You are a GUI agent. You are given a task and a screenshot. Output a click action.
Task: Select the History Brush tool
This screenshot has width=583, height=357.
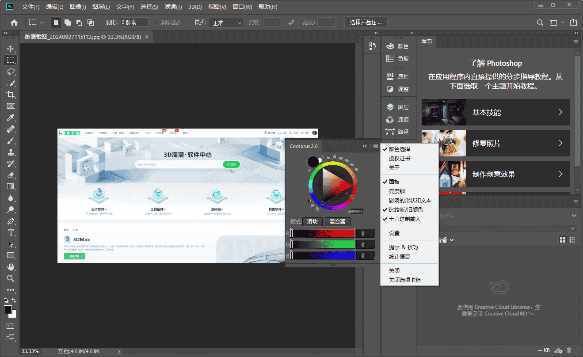click(x=11, y=163)
